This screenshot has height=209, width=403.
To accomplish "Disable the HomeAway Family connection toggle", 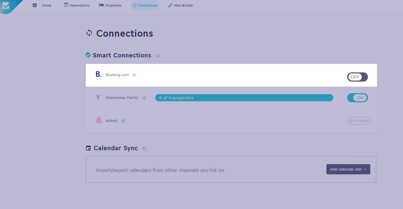I will [x=357, y=98].
